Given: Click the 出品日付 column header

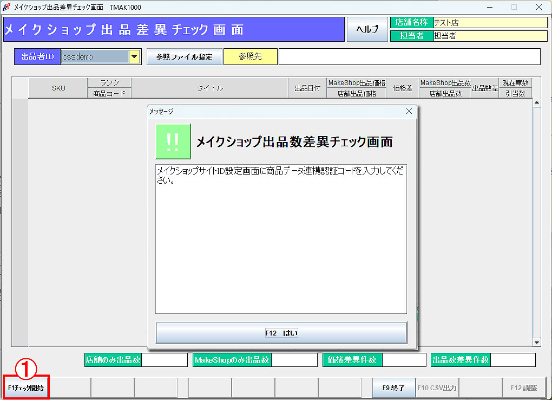Looking at the screenshot, I should pos(307,88).
